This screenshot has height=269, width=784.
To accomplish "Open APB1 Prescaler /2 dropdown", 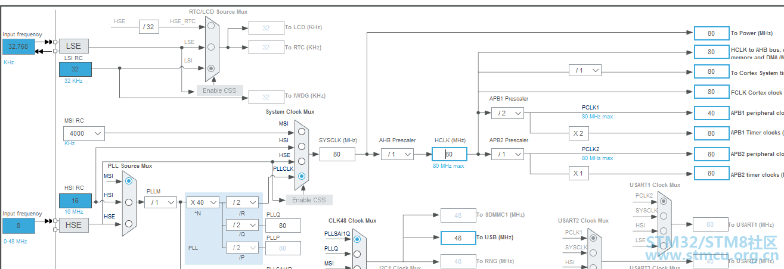I will pyautogui.click(x=507, y=113).
